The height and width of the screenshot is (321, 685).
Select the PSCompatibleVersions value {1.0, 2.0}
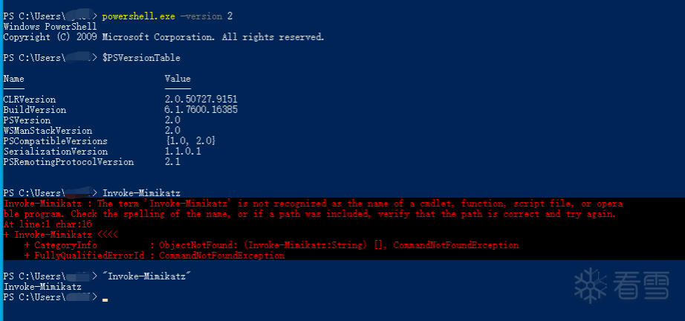tap(191, 140)
